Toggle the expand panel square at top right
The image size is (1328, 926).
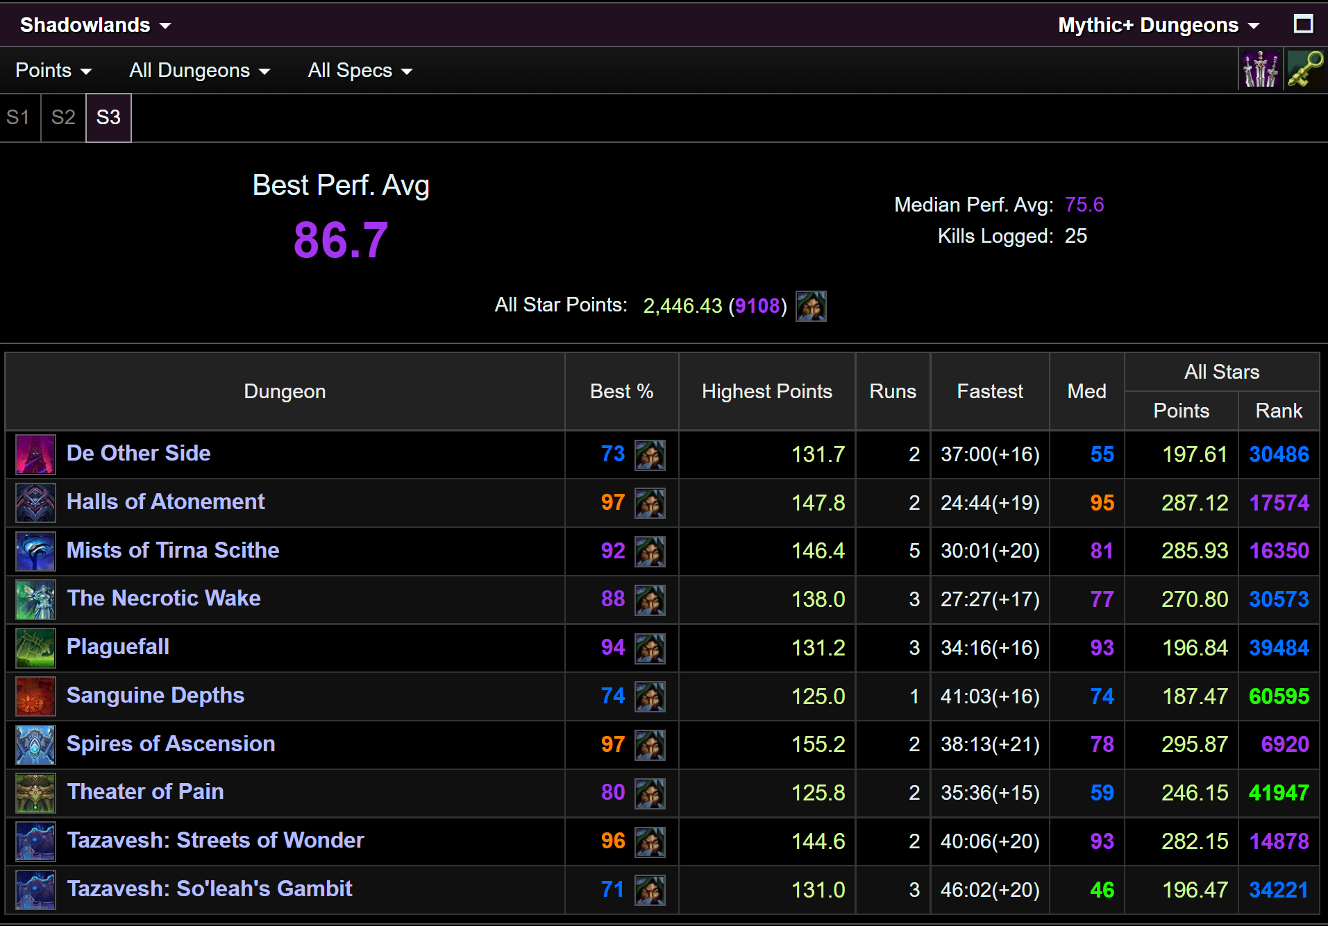click(1304, 24)
